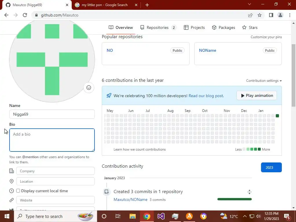The width and height of the screenshot is (296, 222).
Task: Click the Add a bio text area
Action: (x=52, y=140)
